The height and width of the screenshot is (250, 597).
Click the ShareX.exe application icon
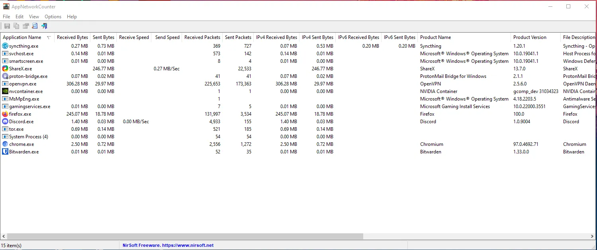5,69
